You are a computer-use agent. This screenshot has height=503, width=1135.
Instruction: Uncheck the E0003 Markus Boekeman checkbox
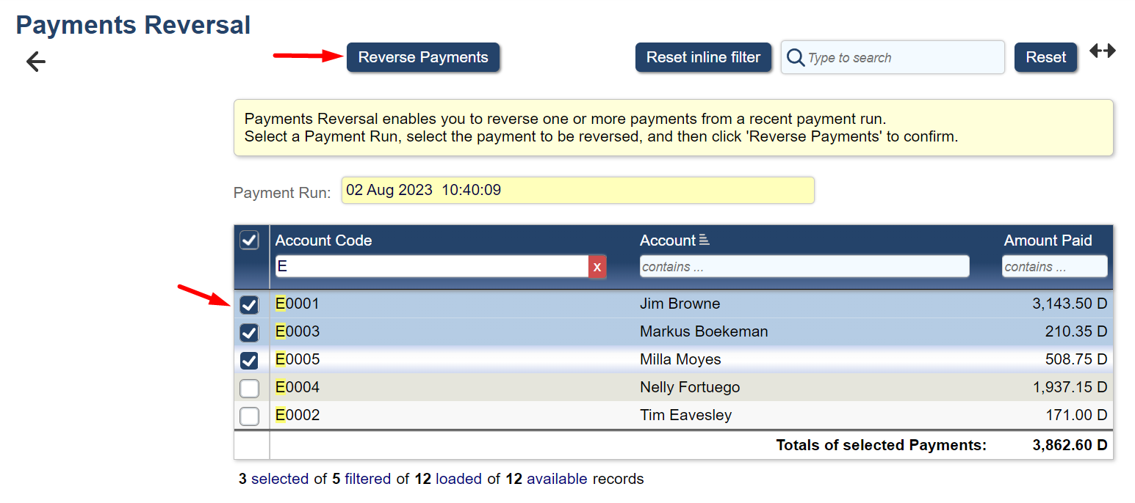pyautogui.click(x=250, y=332)
